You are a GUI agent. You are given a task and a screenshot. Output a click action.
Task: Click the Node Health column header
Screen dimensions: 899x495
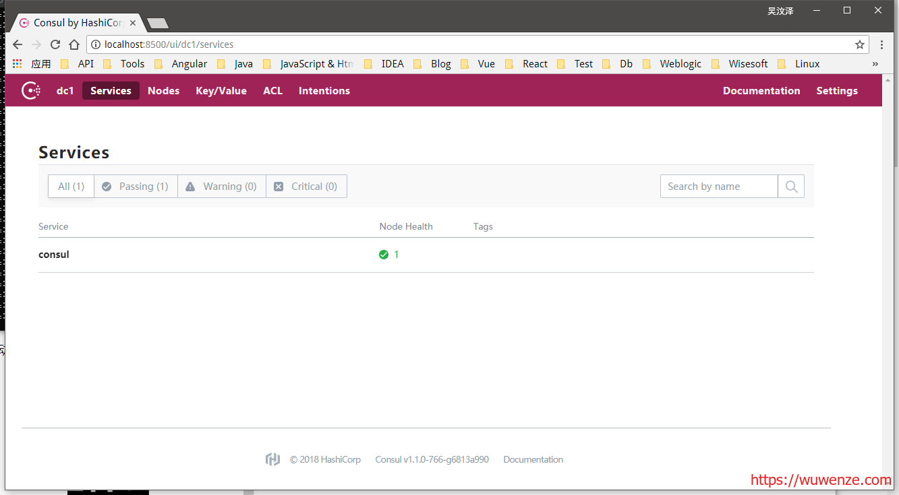[406, 226]
